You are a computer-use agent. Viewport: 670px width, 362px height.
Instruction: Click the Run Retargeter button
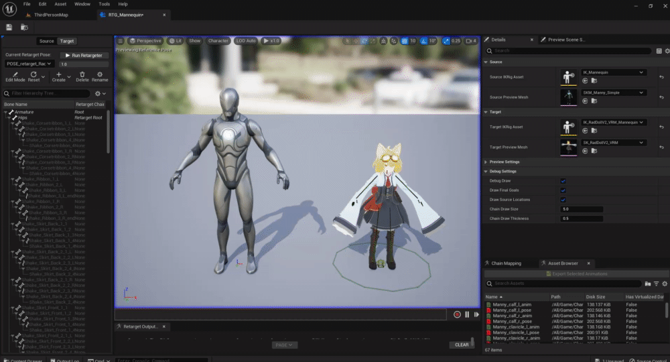point(84,55)
